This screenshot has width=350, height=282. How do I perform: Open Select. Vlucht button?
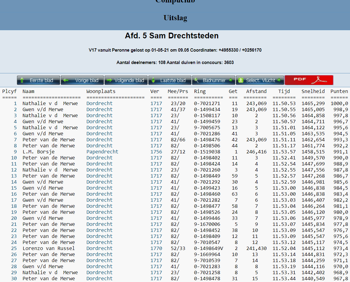coord(260,80)
